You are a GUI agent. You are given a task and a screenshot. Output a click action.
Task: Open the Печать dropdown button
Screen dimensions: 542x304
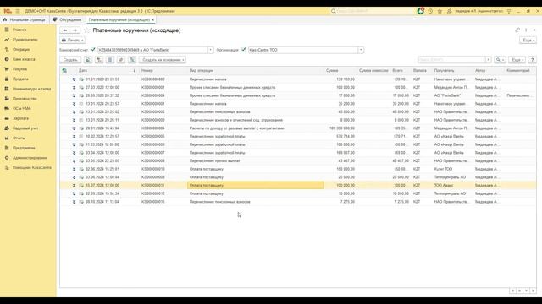click(x=72, y=41)
